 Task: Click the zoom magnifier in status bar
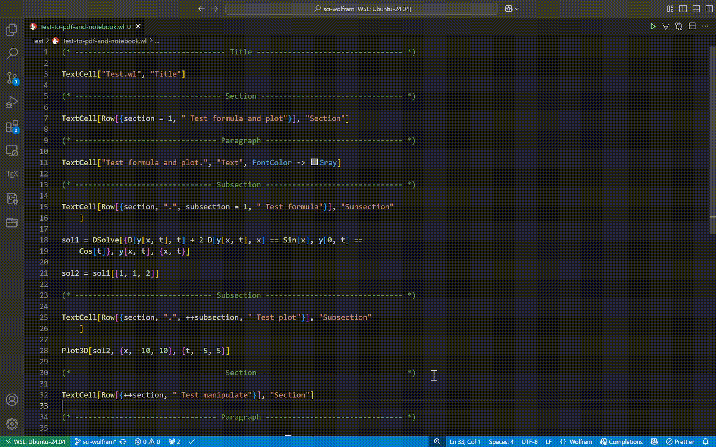(x=437, y=442)
